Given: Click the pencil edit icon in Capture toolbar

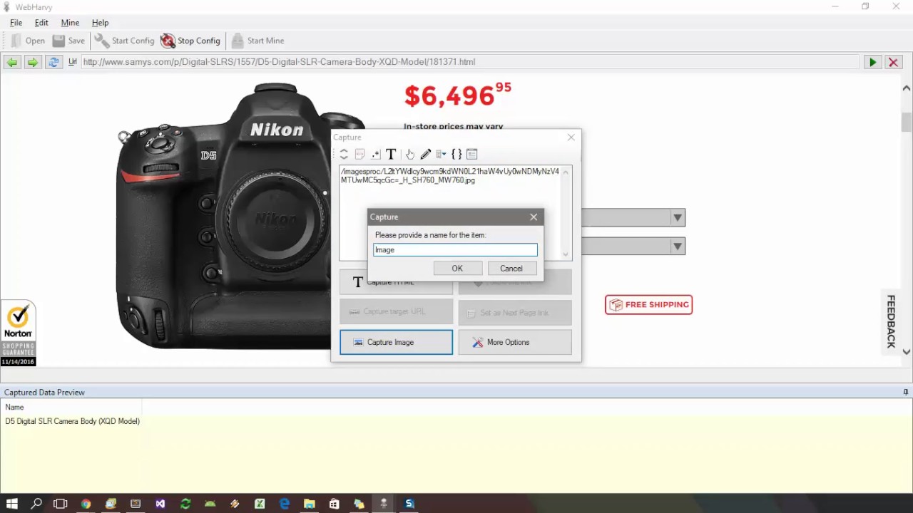Looking at the screenshot, I should point(426,154).
